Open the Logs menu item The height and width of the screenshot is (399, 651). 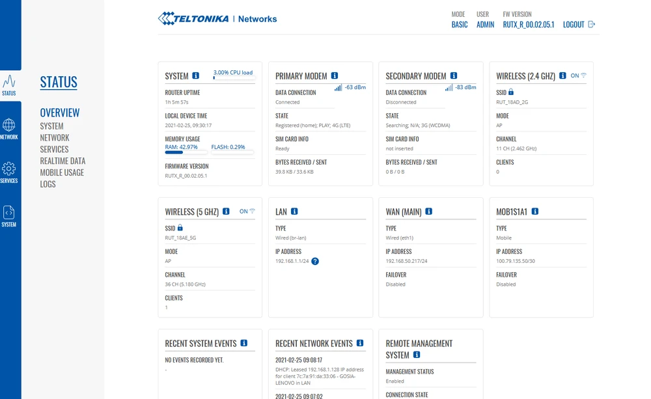[x=48, y=184]
